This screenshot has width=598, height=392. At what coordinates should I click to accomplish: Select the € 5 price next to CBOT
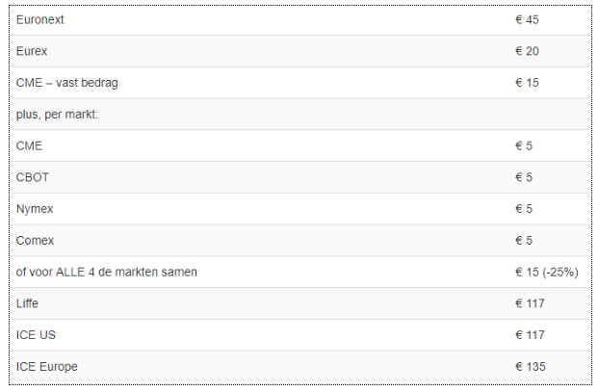coord(524,177)
